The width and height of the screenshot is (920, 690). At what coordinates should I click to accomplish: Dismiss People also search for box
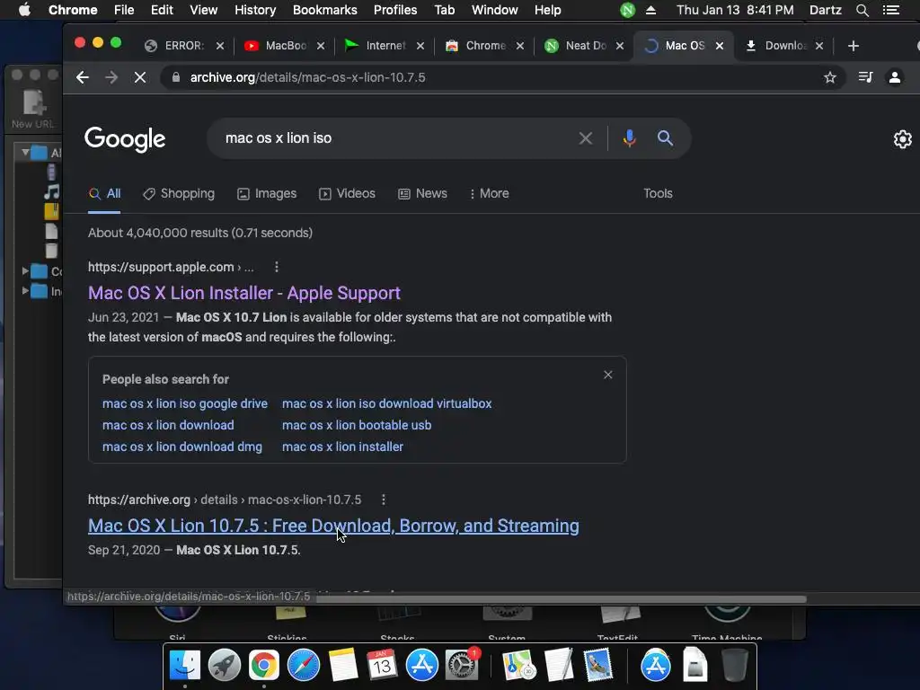click(608, 375)
